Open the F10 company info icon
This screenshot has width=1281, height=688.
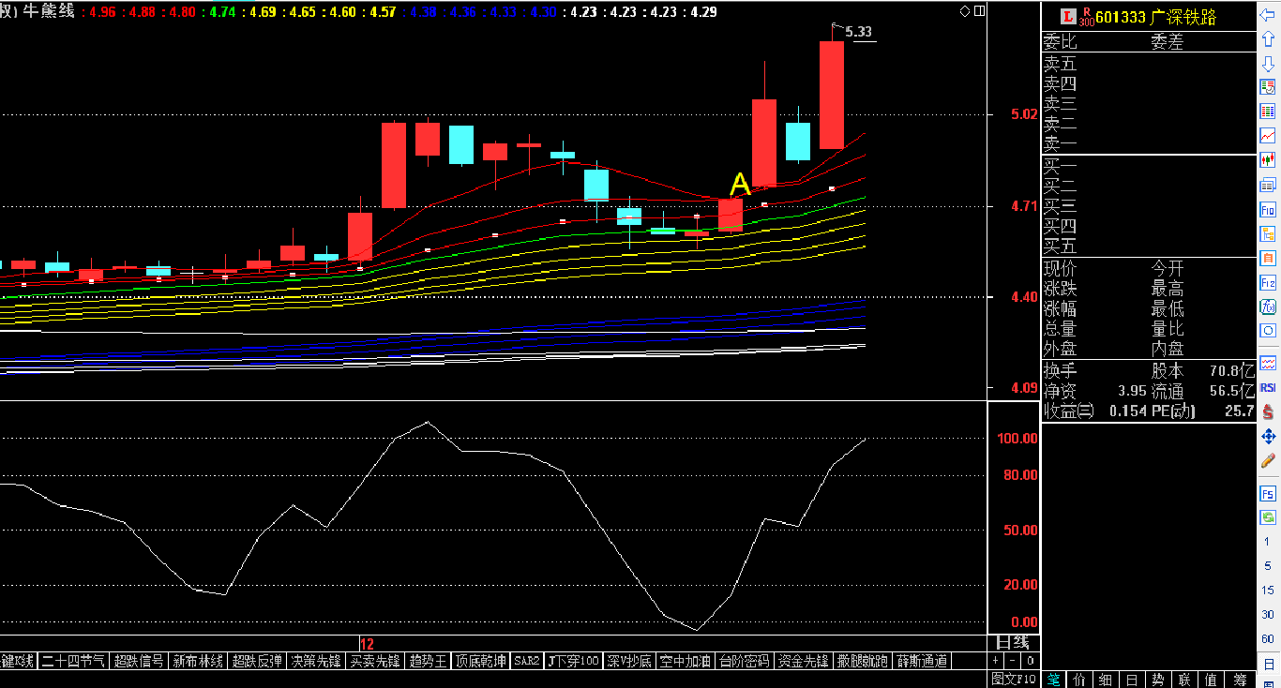click(x=1268, y=209)
